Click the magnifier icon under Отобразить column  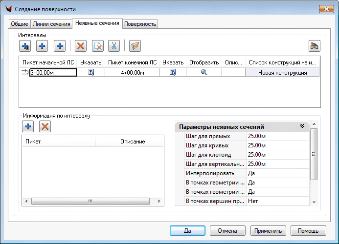(x=204, y=73)
